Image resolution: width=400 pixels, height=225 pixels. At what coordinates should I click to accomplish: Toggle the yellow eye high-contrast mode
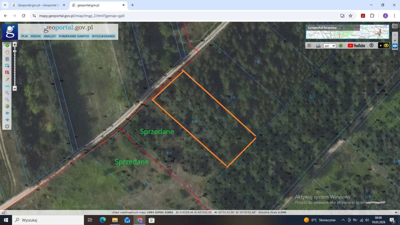384,46
